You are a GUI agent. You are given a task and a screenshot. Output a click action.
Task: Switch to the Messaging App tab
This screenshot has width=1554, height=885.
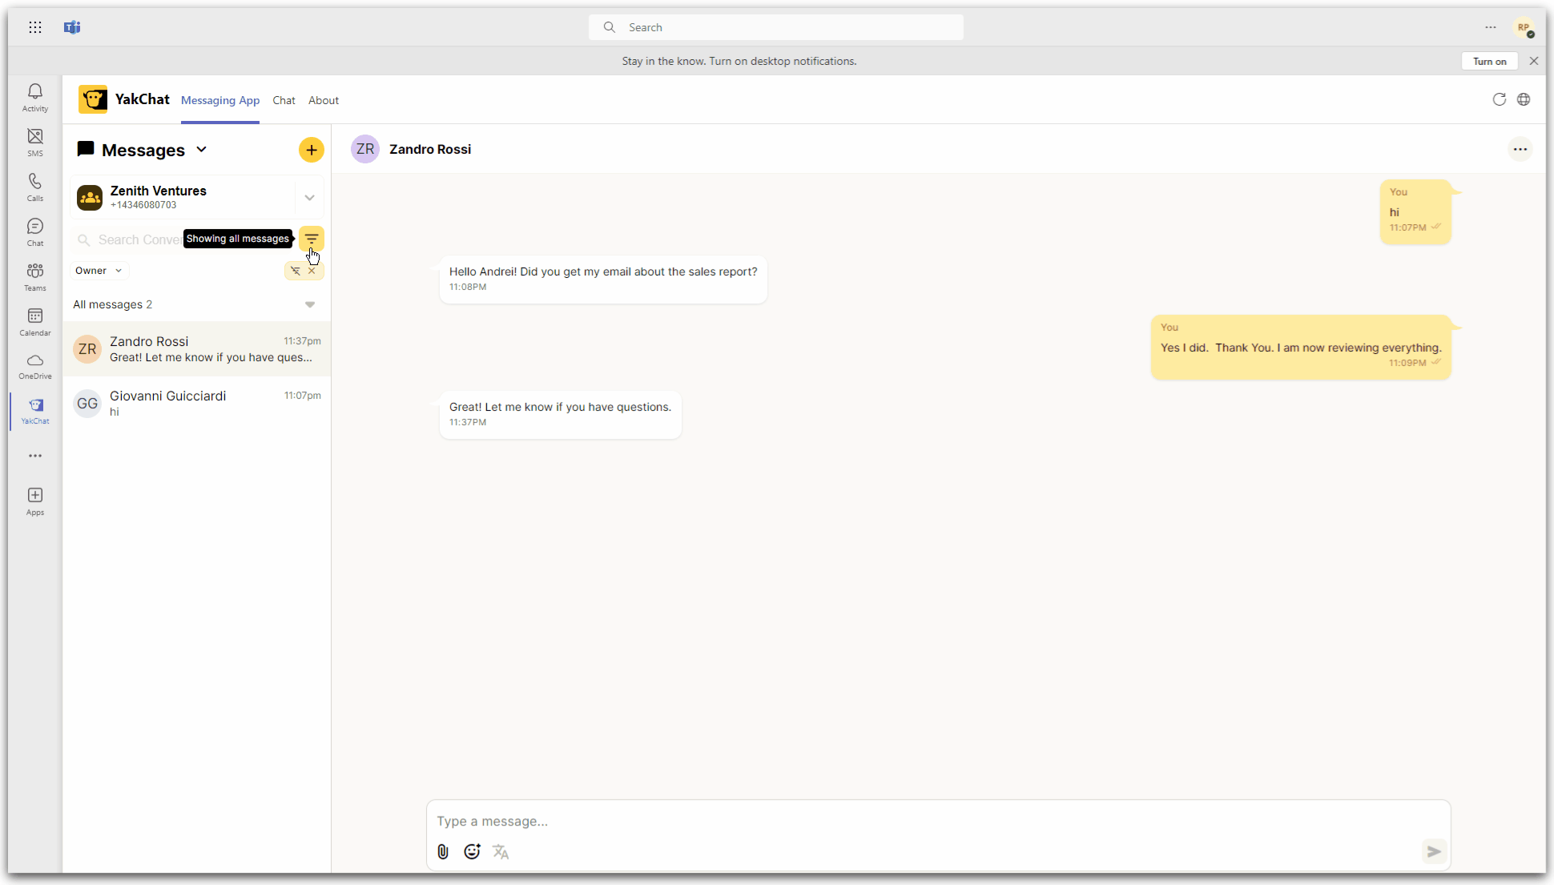coord(220,100)
